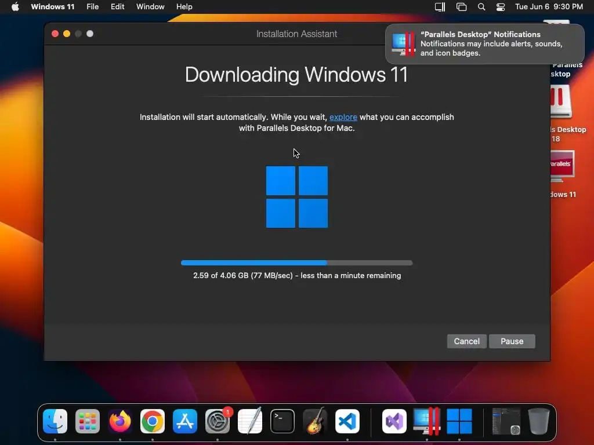Open Spotlight search in the menu bar
Viewport: 594px width, 445px height.
(481, 7)
